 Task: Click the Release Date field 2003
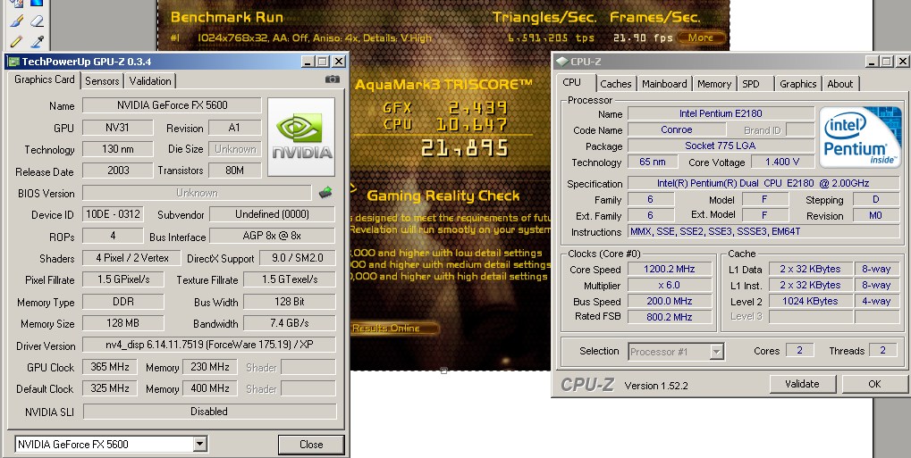click(x=117, y=171)
